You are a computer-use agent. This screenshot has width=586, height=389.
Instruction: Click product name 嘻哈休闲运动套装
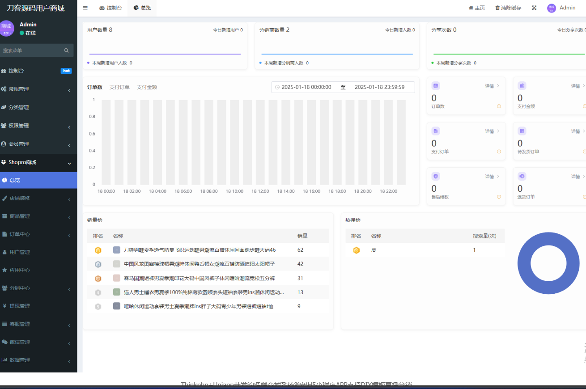point(199,306)
